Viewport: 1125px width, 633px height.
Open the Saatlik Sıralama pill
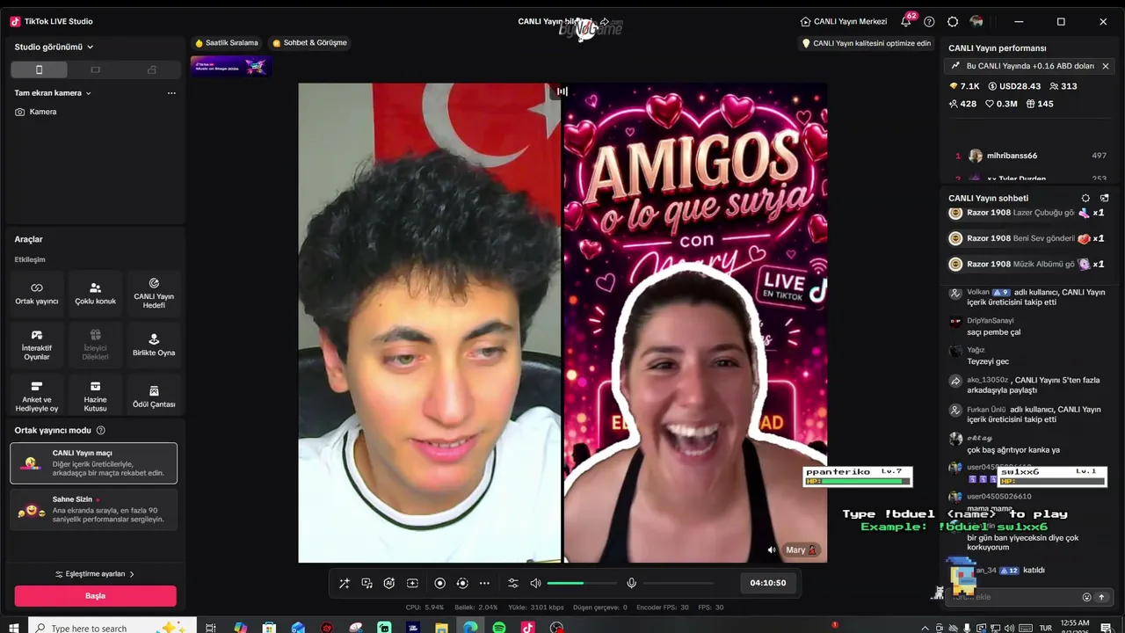coord(227,42)
